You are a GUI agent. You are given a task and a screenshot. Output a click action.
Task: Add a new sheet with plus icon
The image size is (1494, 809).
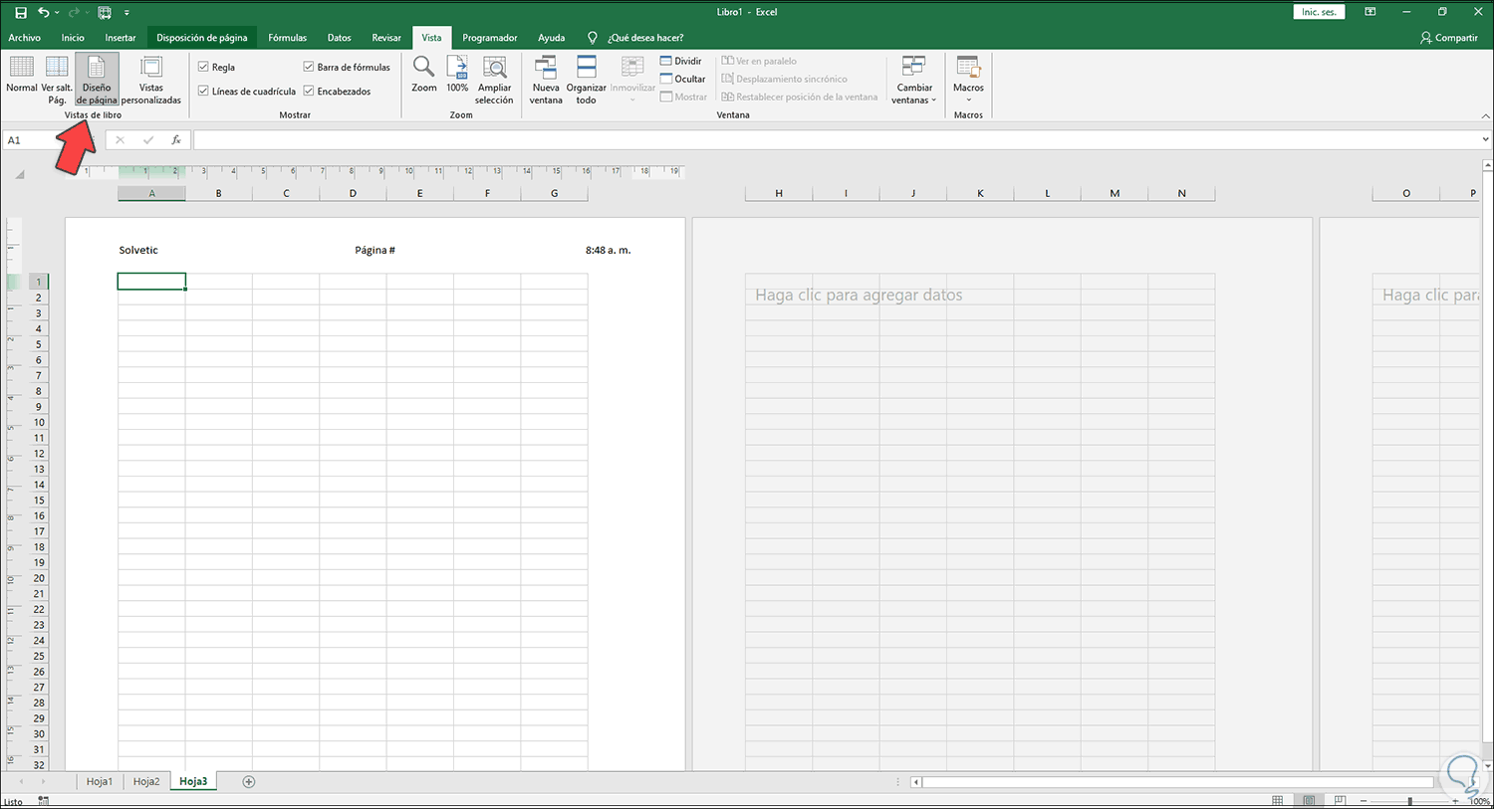[x=249, y=782]
